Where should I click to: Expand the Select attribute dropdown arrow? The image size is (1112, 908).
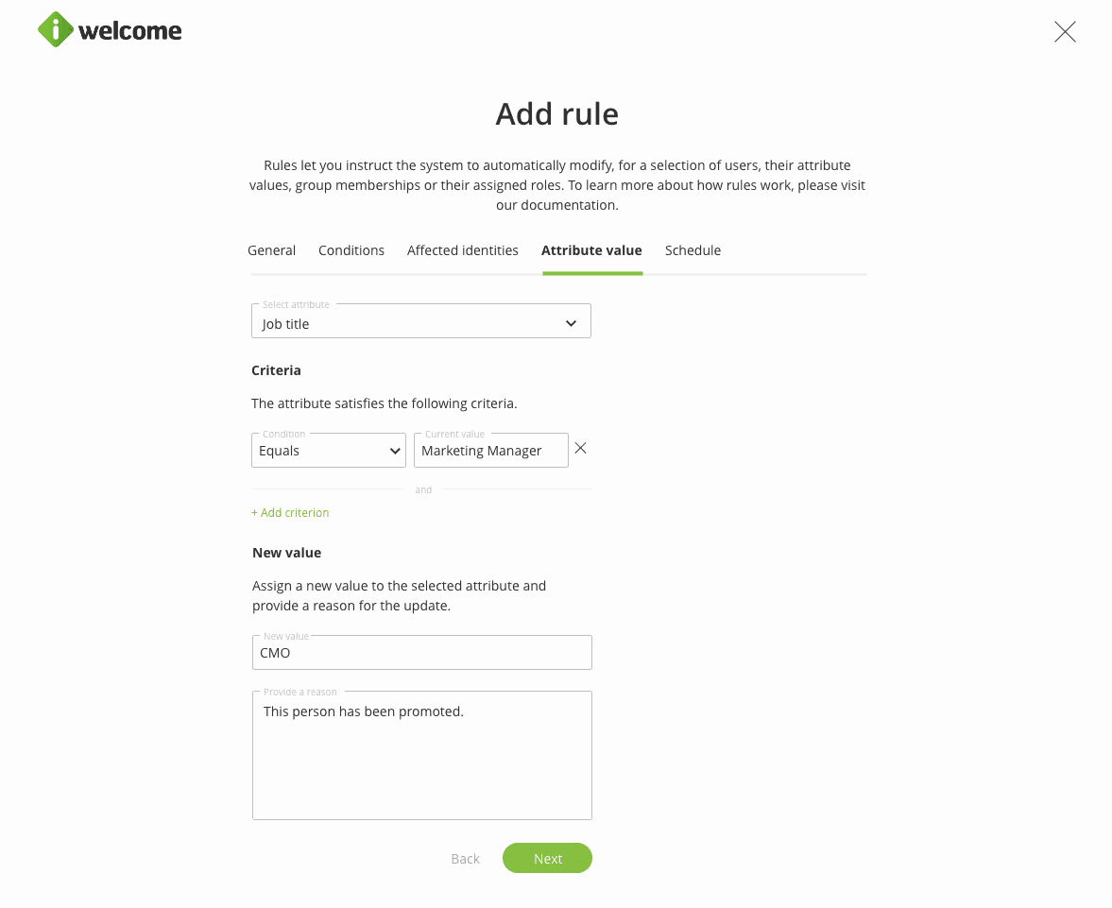click(571, 324)
